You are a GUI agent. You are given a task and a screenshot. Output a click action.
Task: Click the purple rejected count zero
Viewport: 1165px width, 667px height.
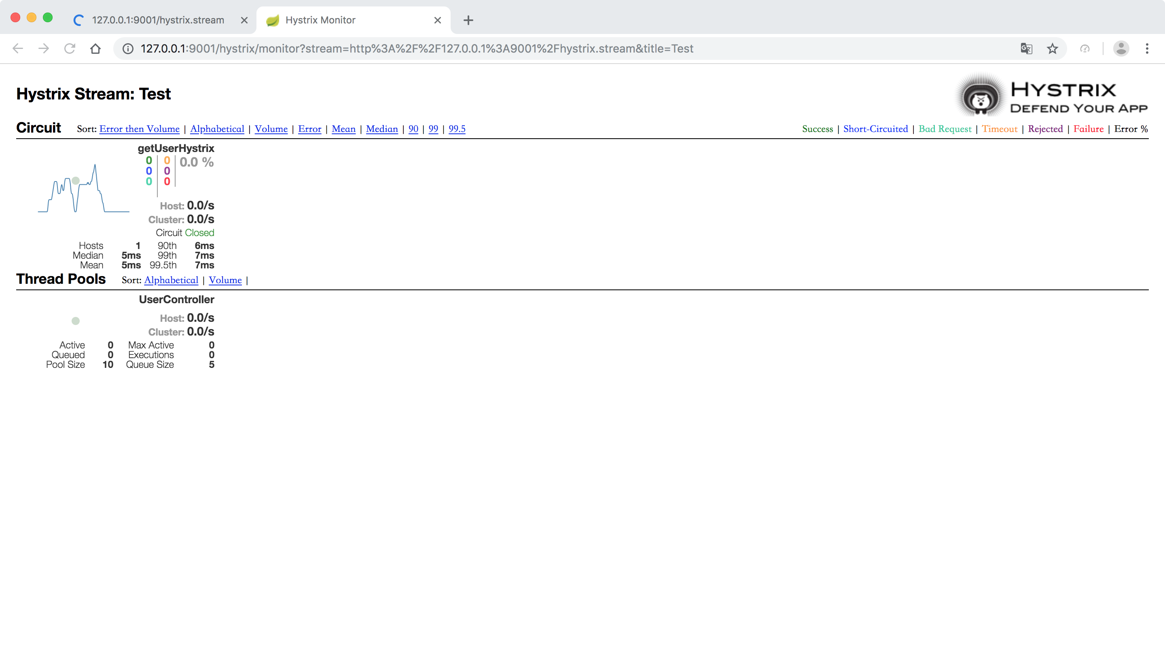167,171
